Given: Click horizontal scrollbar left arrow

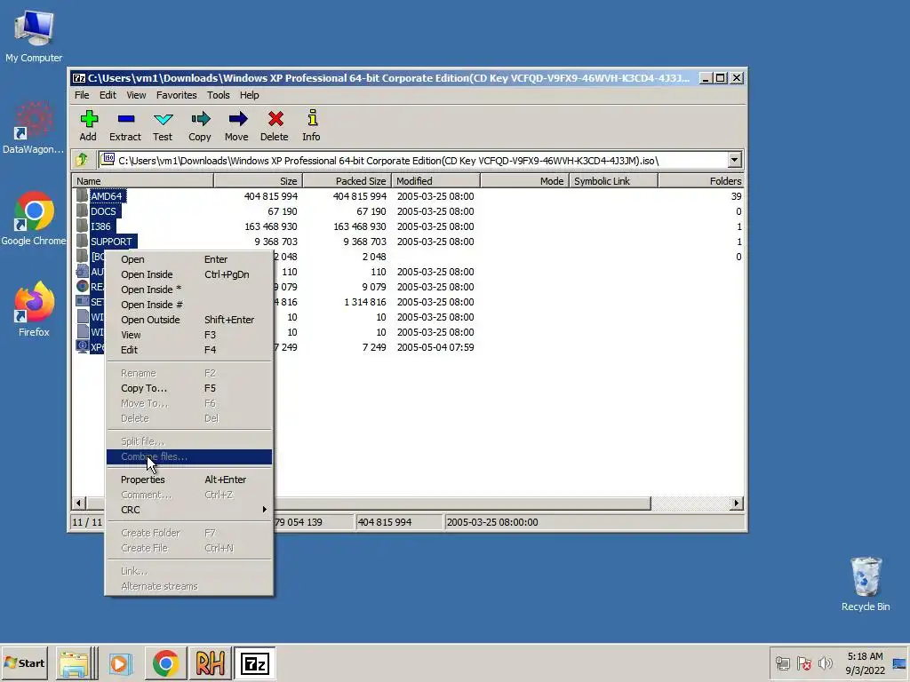Looking at the screenshot, I should tap(79, 503).
